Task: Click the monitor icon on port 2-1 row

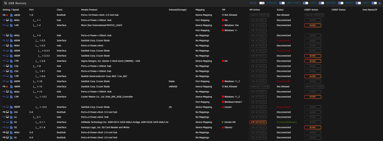Action: pyautogui.click(x=7, y=117)
